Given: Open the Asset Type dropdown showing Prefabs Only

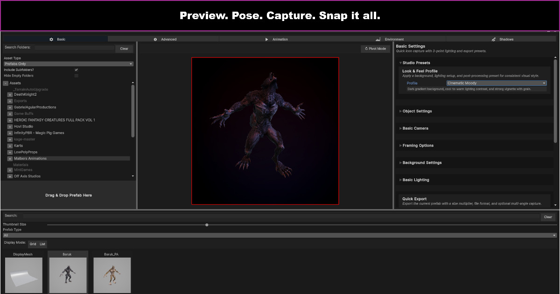Looking at the screenshot, I should (x=68, y=63).
